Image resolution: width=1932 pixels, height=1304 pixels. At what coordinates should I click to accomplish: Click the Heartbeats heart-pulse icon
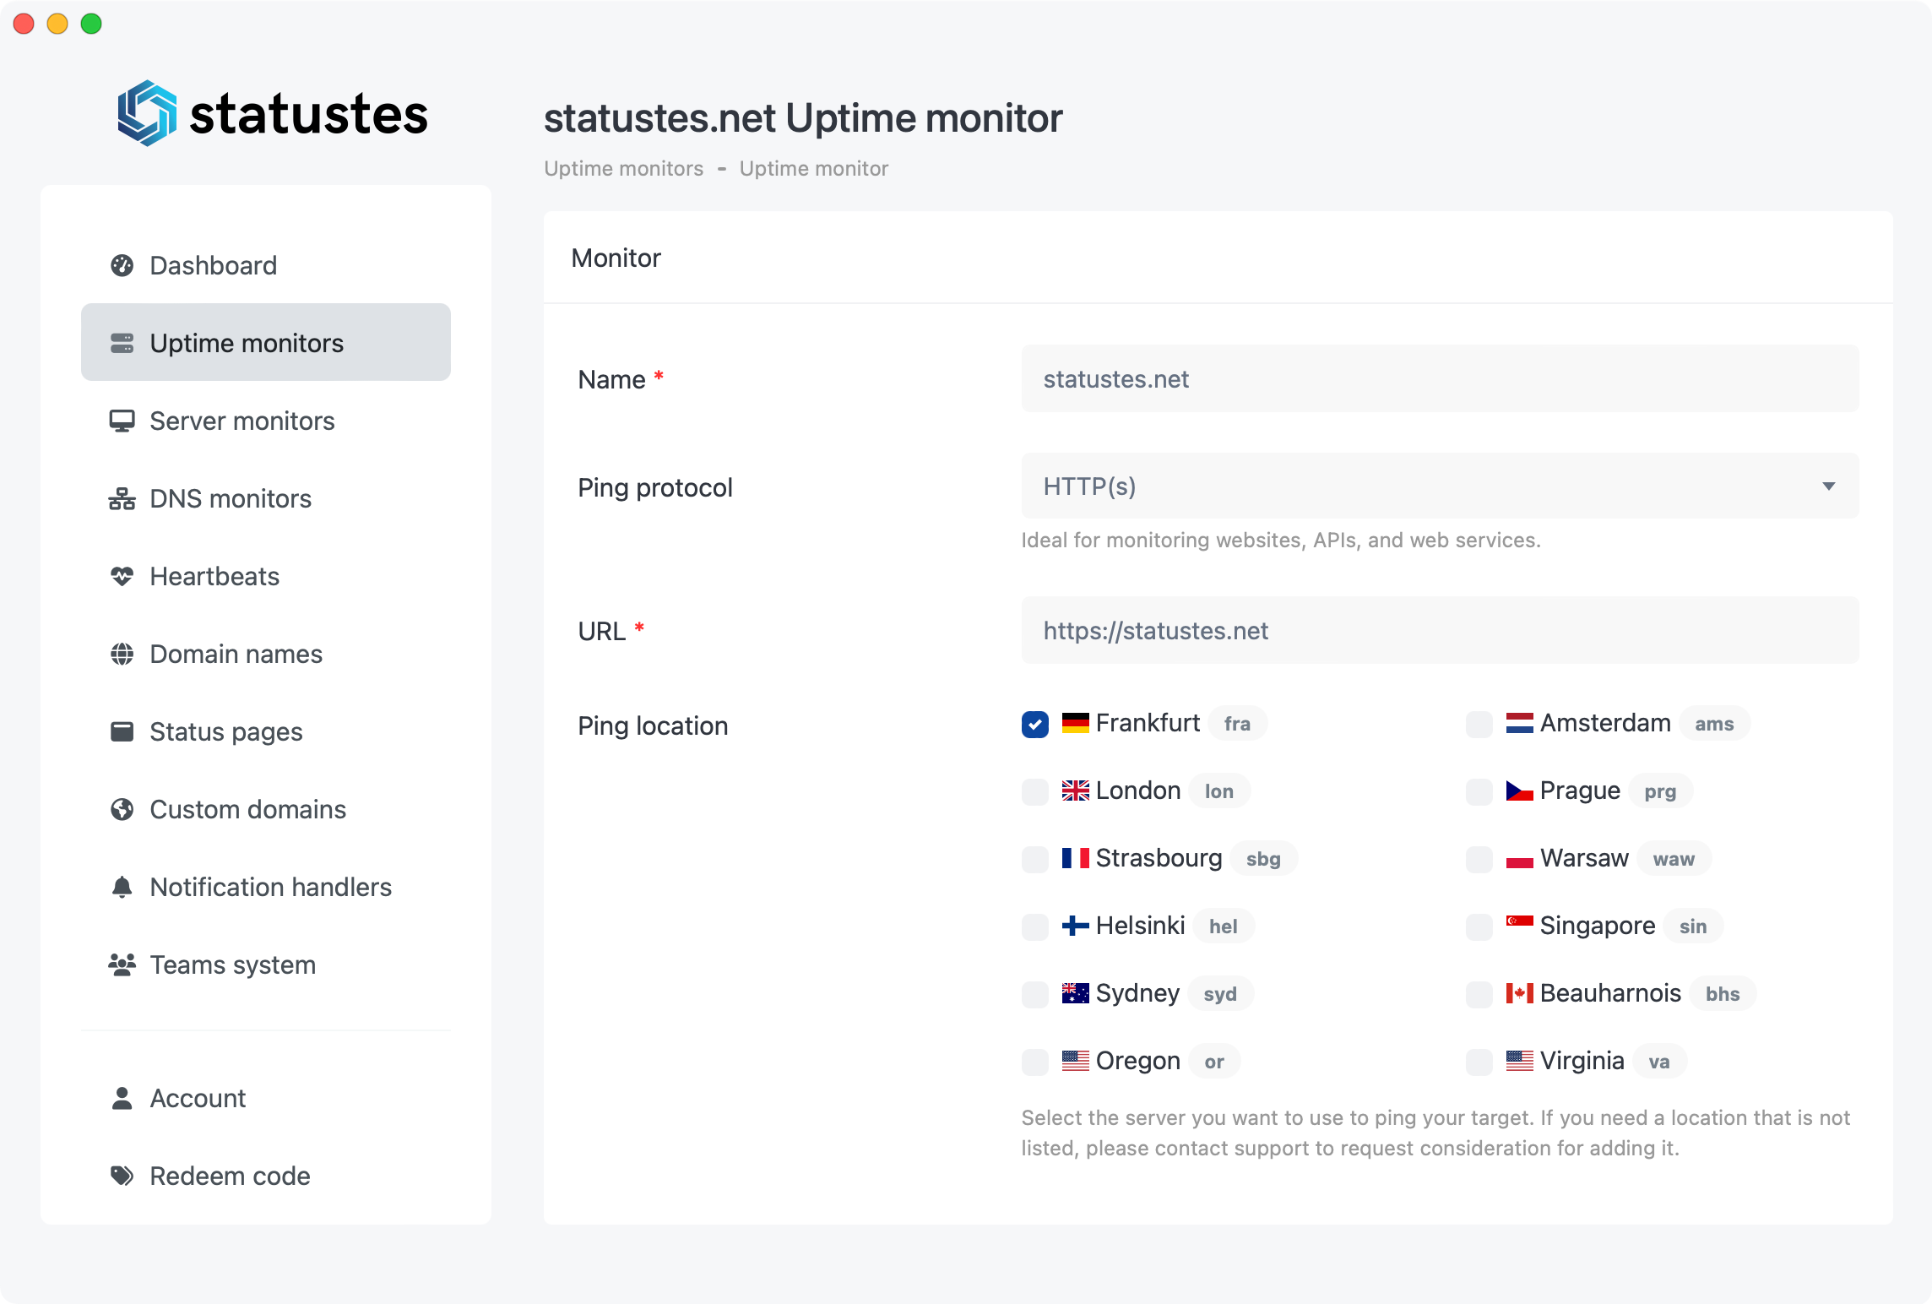[x=122, y=576]
